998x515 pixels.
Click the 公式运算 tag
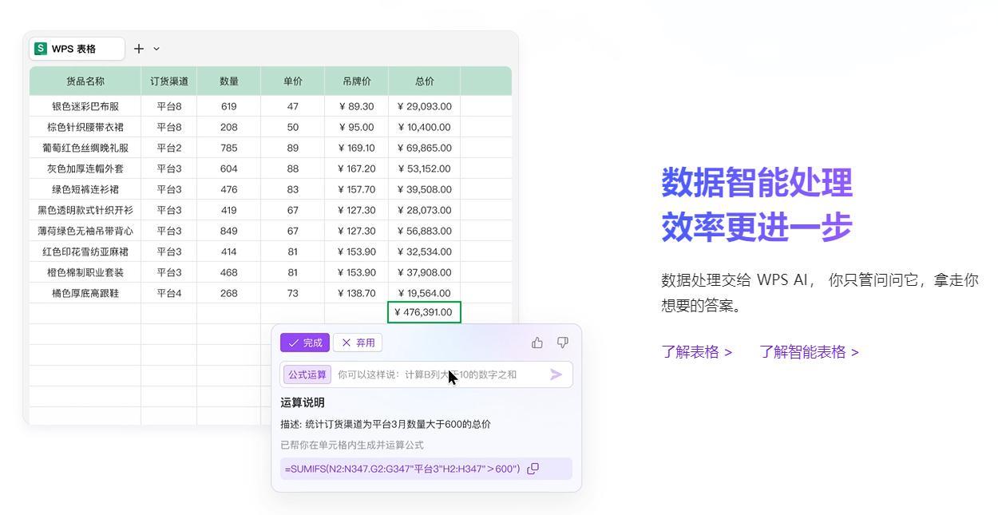307,374
